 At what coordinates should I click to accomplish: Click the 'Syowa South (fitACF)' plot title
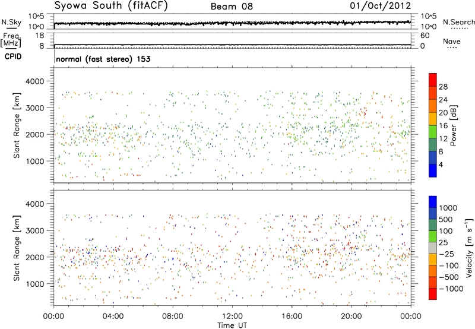point(111,6)
